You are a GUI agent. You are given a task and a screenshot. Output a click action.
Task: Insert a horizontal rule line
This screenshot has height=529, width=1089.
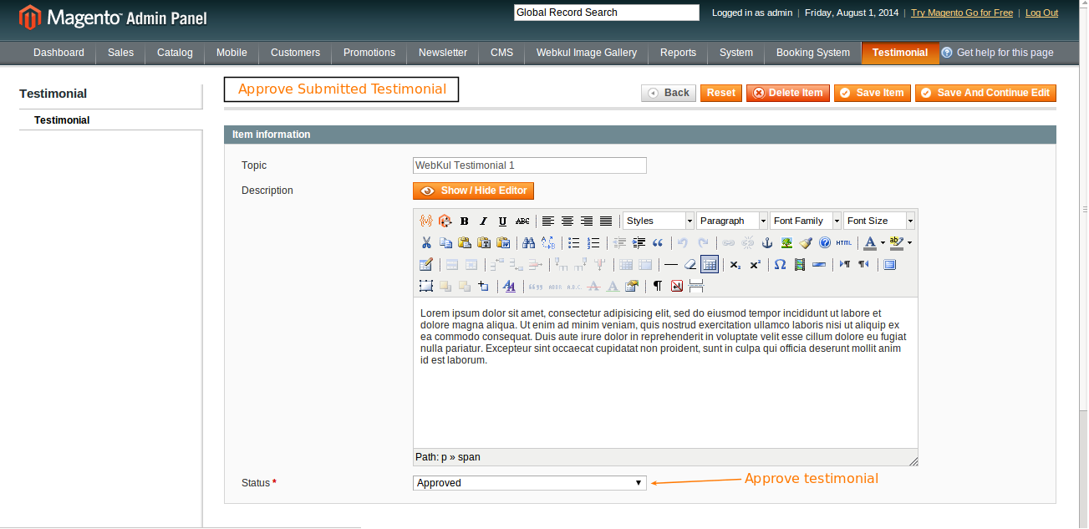point(670,265)
